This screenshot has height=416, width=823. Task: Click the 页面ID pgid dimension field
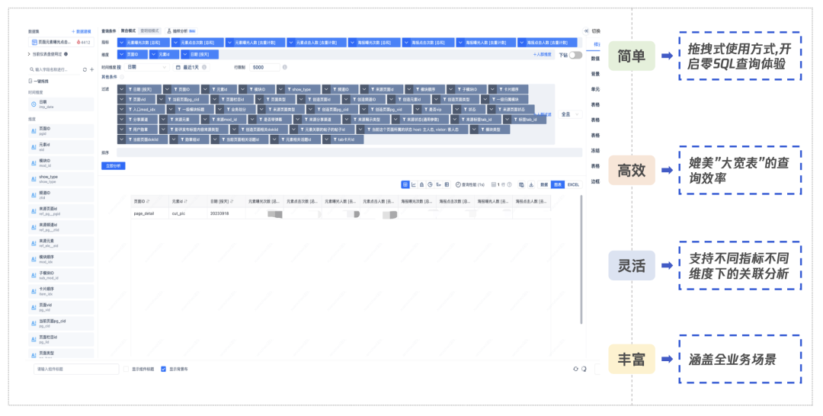pyautogui.click(x=62, y=131)
